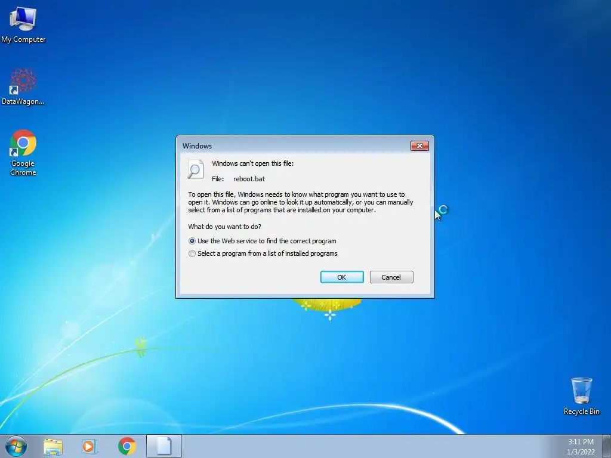Click the taskbar clock showing 3:11 PM
This screenshot has width=611, height=458.
click(x=581, y=442)
